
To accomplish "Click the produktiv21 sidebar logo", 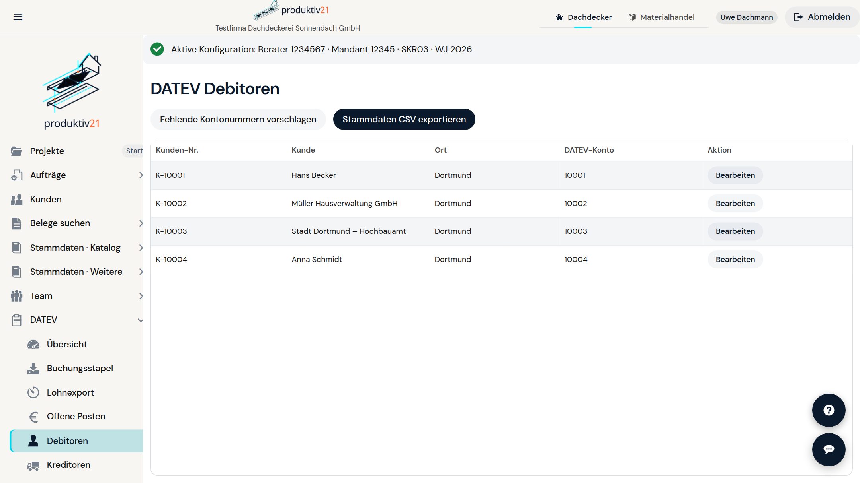I will 72,91.
